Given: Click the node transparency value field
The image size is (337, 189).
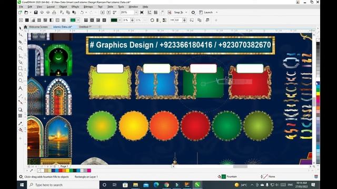Looking at the screenshot, I should coord(126,20).
